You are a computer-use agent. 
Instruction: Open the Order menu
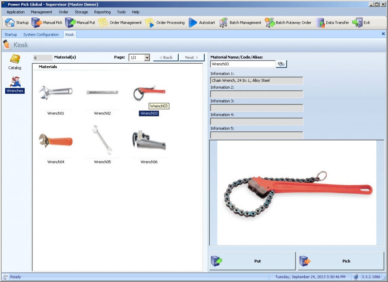(x=63, y=12)
